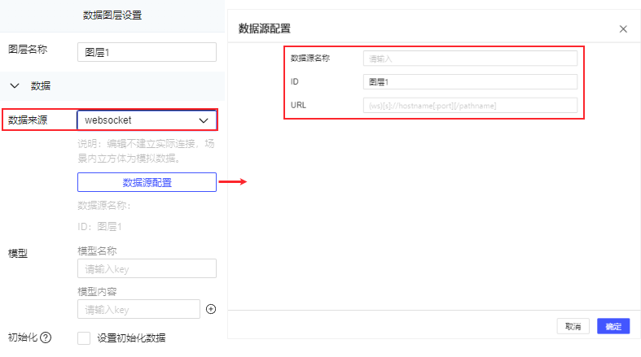Click the 数据图层设置 panel title
The image size is (641, 357).
(x=112, y=15)
